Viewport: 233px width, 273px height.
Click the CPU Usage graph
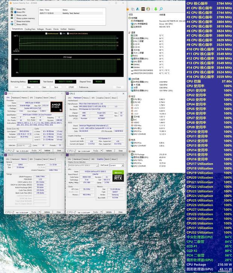68,66
